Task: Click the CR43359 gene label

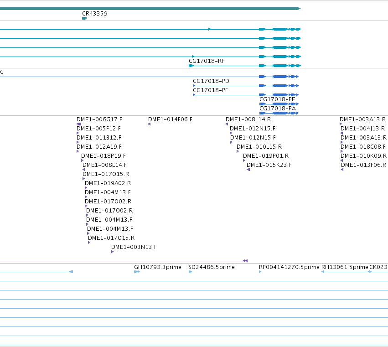Action: point(95,14)
